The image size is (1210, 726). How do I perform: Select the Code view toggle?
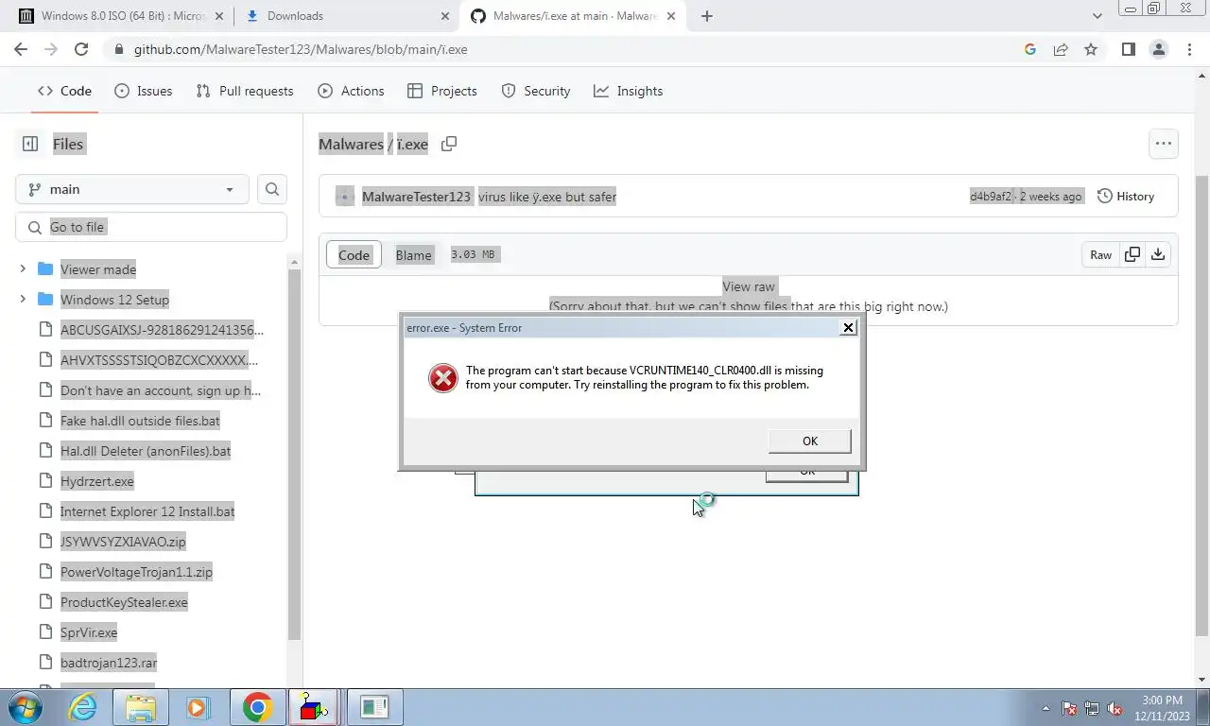(x=354, y=255)
